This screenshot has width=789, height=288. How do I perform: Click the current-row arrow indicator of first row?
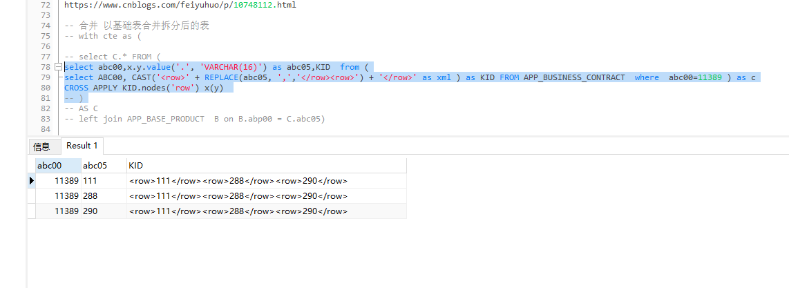[32, 181]
